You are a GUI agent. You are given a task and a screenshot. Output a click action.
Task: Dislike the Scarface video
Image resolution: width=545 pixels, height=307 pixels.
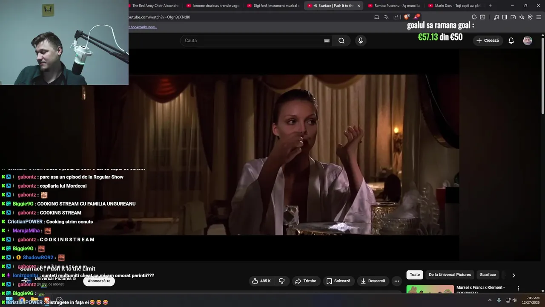(281, 281)
